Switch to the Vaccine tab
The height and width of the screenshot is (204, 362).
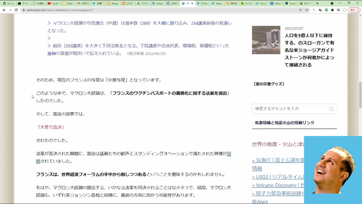(261, 3)
